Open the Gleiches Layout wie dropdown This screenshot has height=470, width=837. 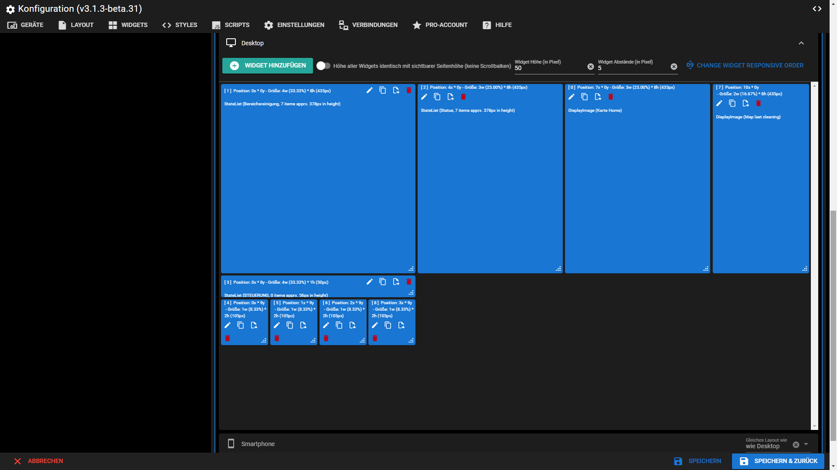[x=806, y=444]
